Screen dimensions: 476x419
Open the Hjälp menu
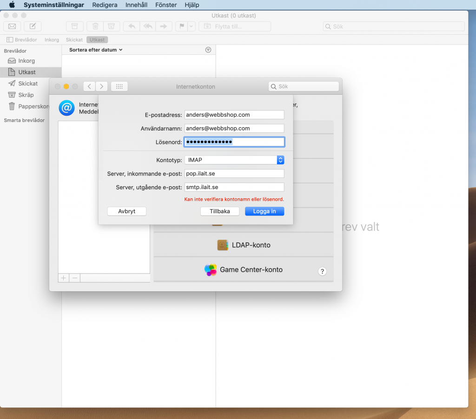click(x=192, y=5)
